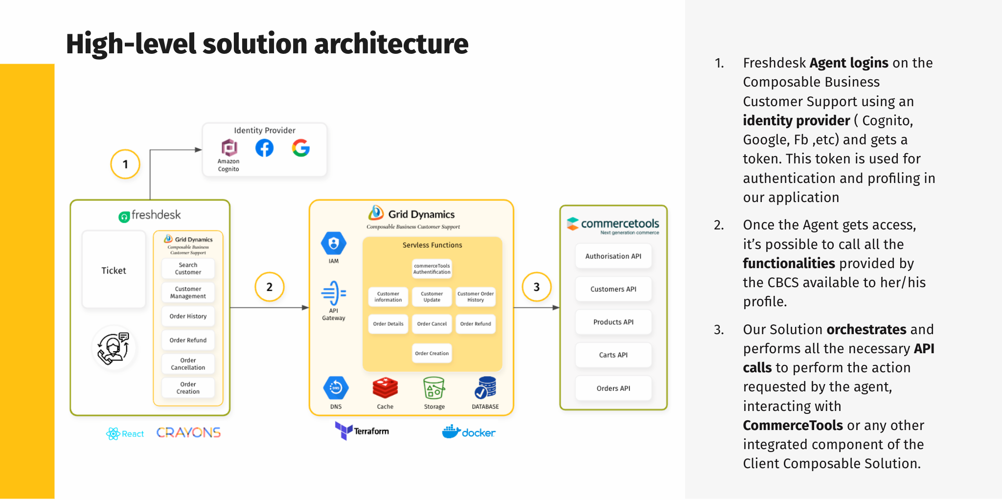Click the Grid Dynamics logo inside the Freshdesk panel
Viewport: 1002px width, 500px height.
[168, 239]
